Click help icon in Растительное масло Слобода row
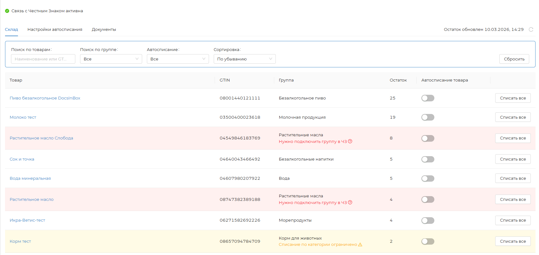This screenshot has width=539, height=255. (350, 141)
